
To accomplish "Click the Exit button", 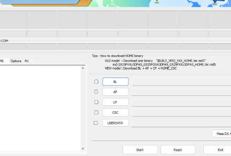I will 217,150.
